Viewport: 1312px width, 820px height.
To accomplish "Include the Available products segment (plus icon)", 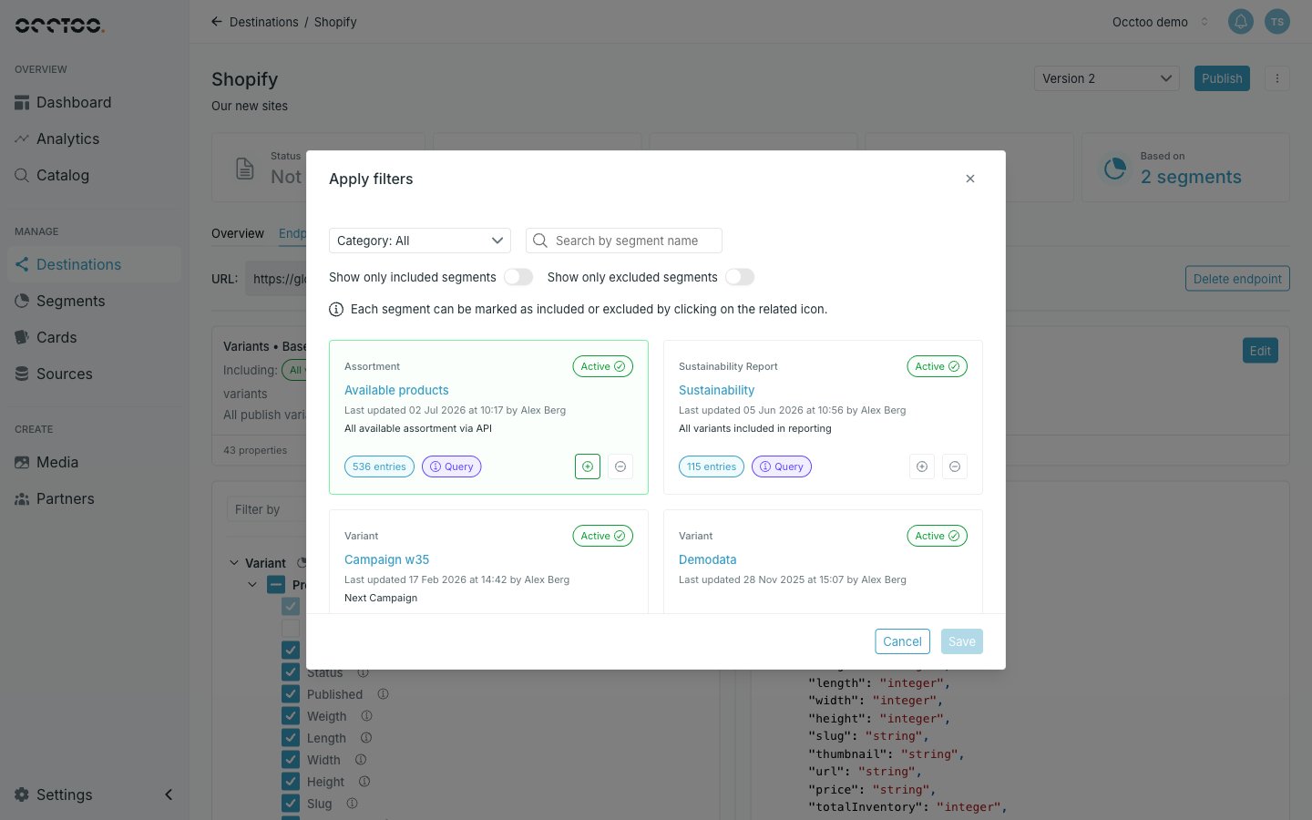I will (x=588, y=466).
